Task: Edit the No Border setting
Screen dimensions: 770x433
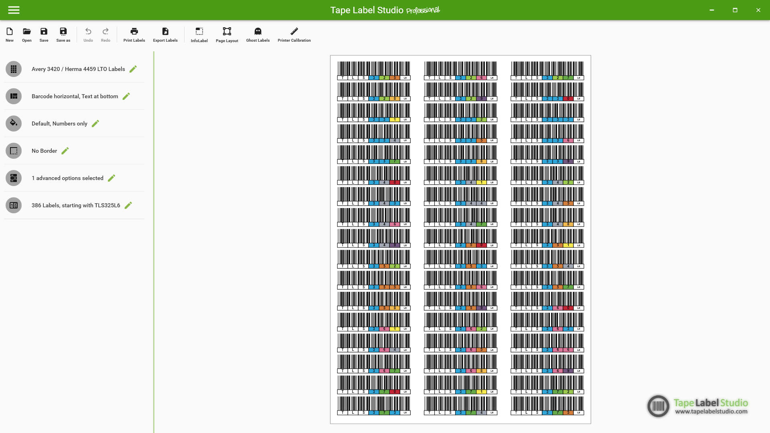Action: pyautogui.click(x=65, y=151)
